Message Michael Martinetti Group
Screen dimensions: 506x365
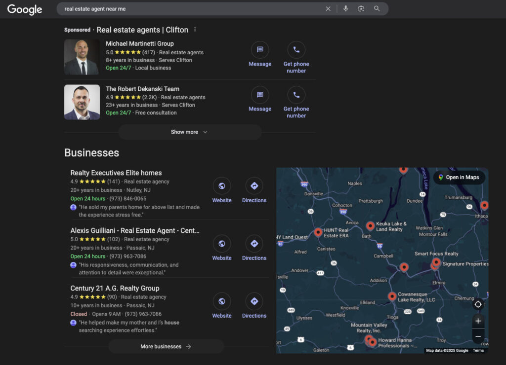click(260, 54)
